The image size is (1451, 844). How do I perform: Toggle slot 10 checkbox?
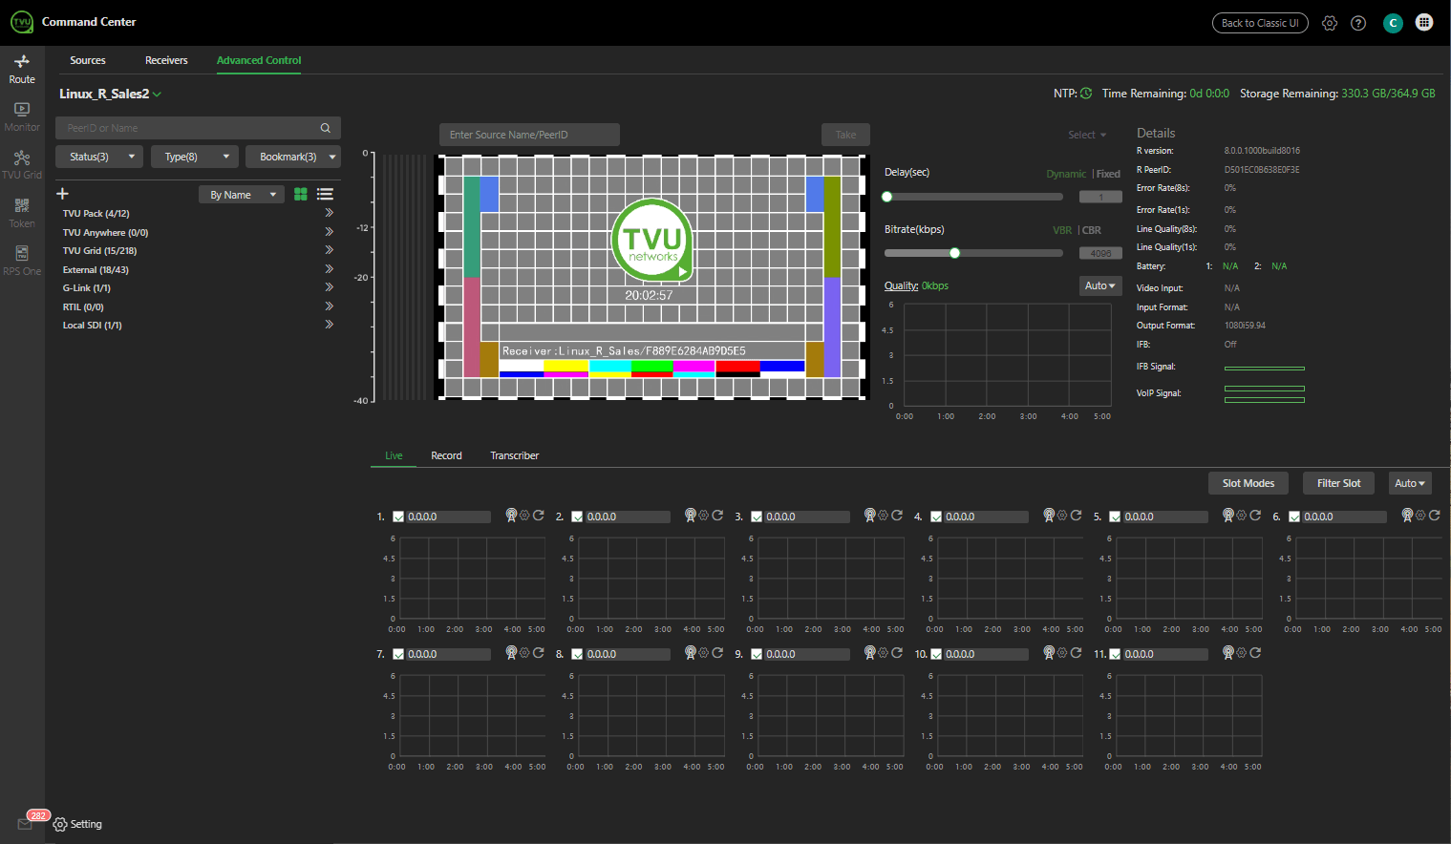coord(936,654)
